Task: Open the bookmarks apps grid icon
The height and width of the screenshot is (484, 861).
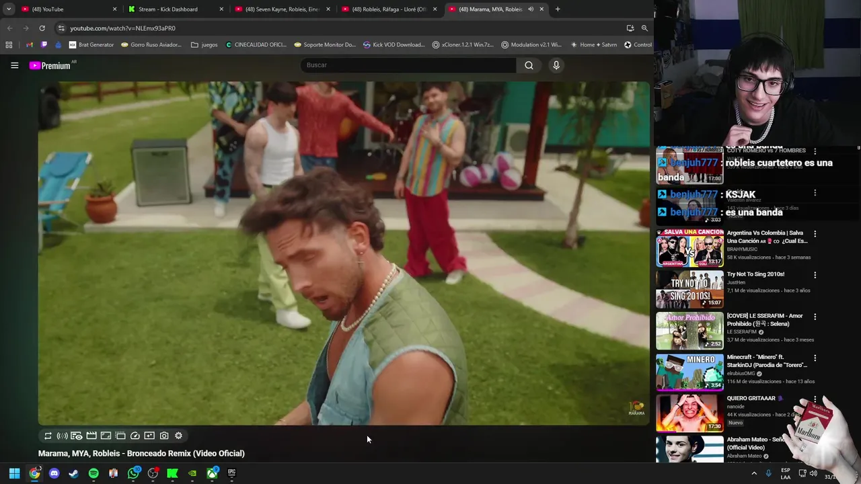Action: pyautogui.click(x=9, y=45)
